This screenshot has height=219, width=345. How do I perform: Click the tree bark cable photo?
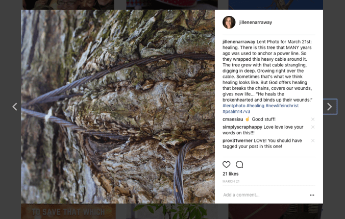pos(118,107)
